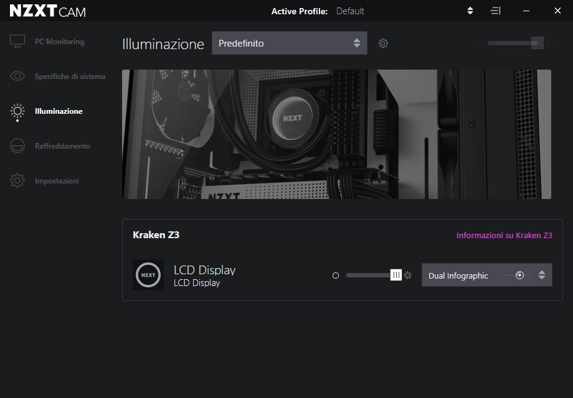Click the PC Monitoring monitor icon
This screenshot has height=398, width=573.
click(x=17, y=42)
